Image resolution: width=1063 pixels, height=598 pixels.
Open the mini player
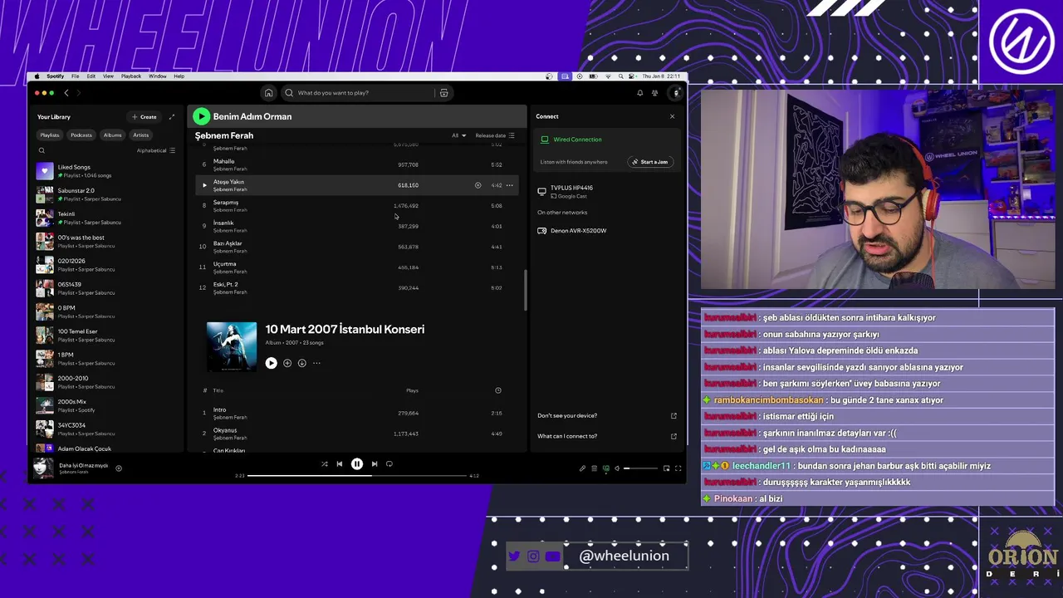pos(666,468)
